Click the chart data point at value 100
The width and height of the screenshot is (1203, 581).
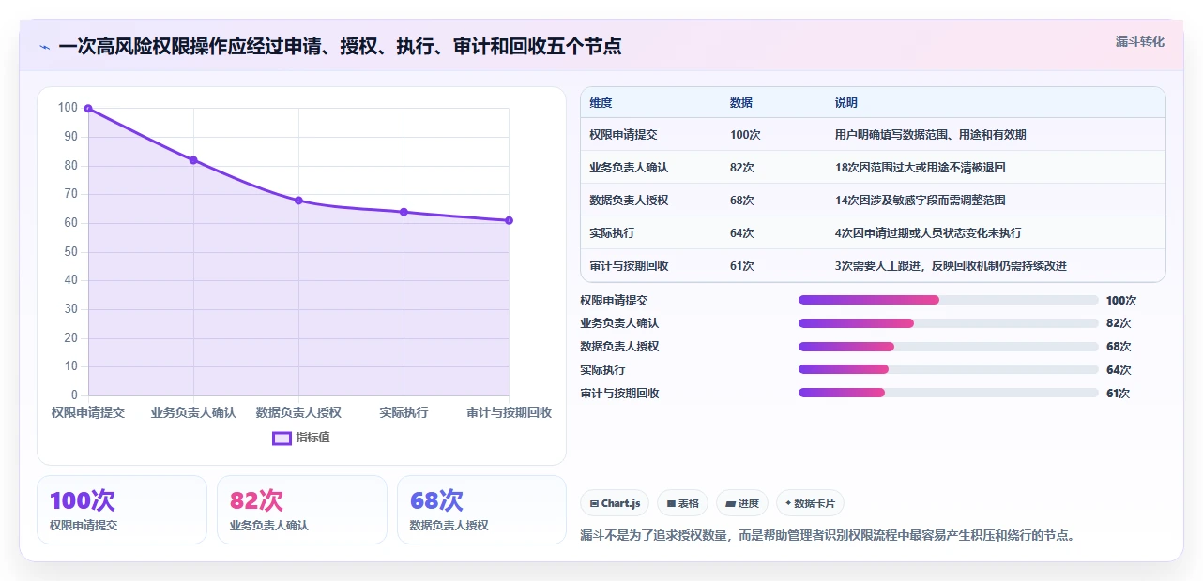point(88,109)
